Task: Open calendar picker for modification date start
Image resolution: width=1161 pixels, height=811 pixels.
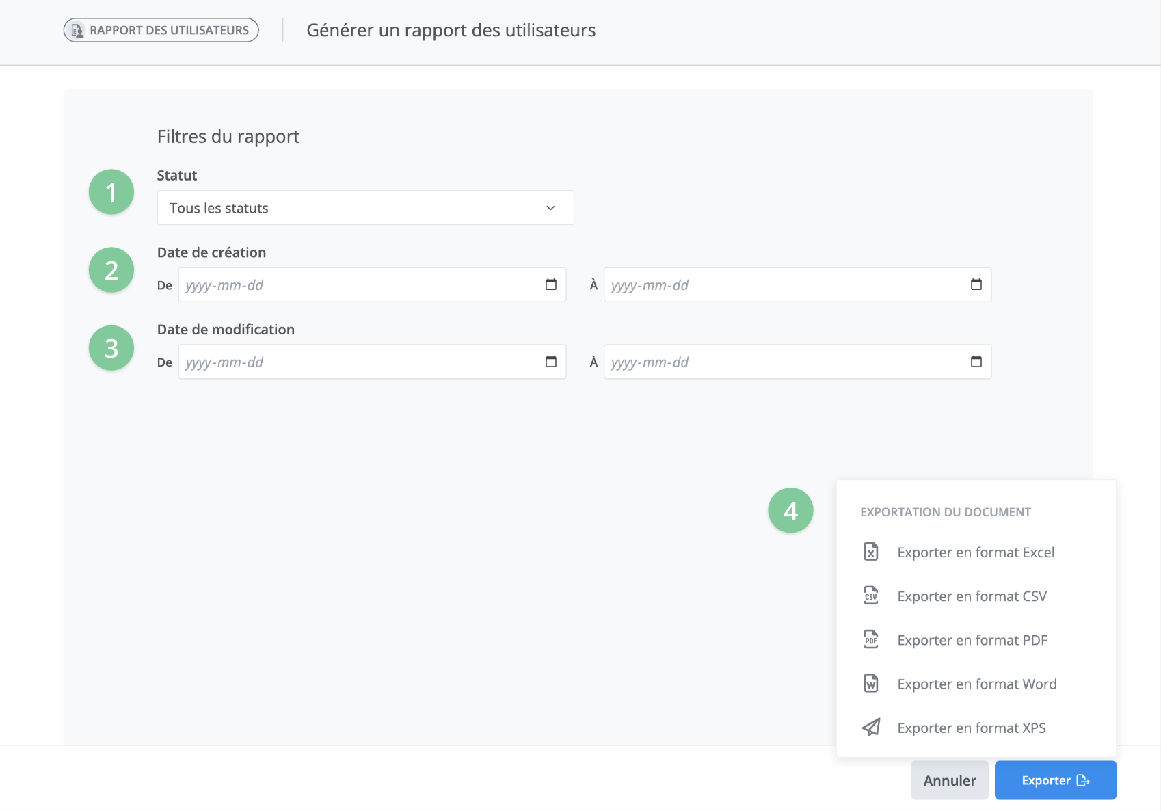Action: pyautogui.click(x=550, y=362)
